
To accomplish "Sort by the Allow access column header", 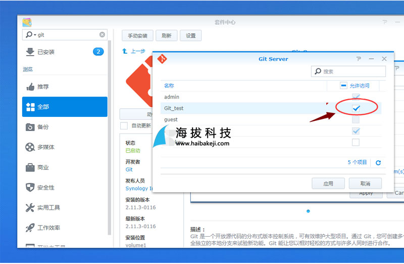I will 360,85.
